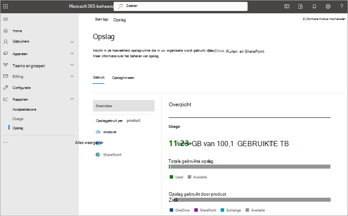
Task: Click the SharePoint icon in product list
Action: [98, 154]
